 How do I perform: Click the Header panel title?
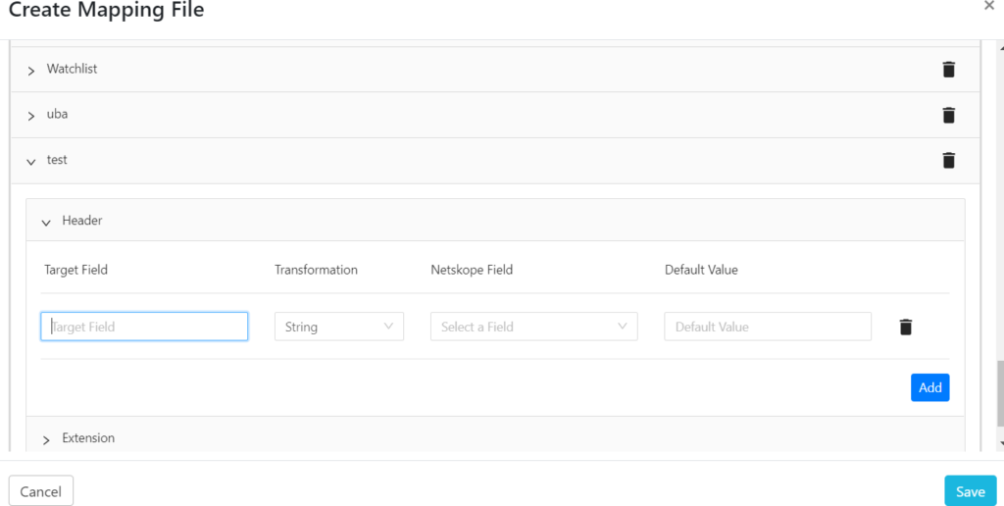(82, 221)
